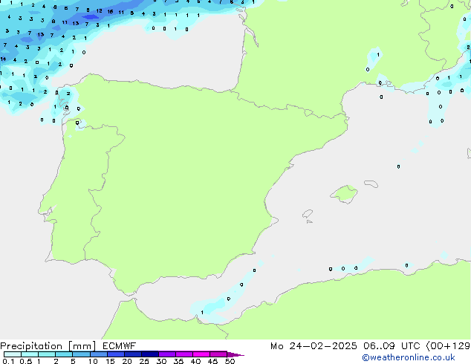This screenshot has width=471, height=364.
Task: Select the 5–10 mm legend swatch
Action: tap(81, 354)
